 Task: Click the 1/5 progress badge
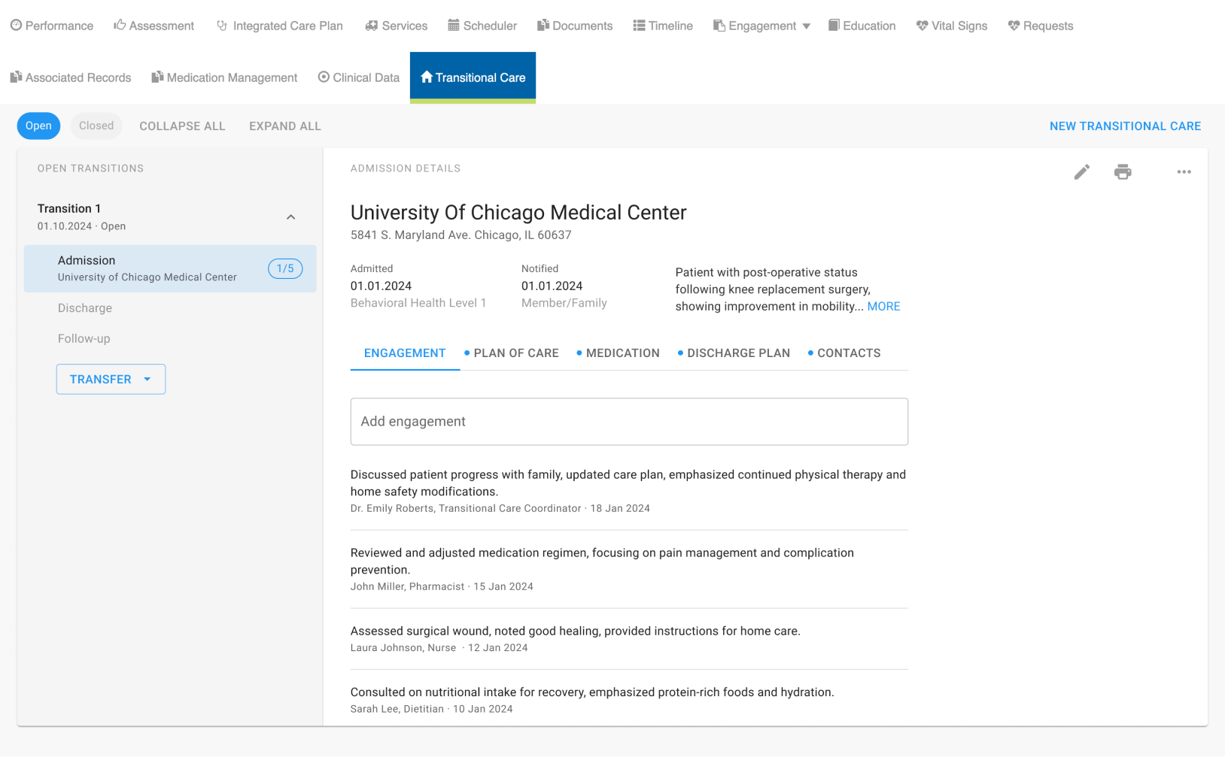pyautogui.click(x=285, y=268)
